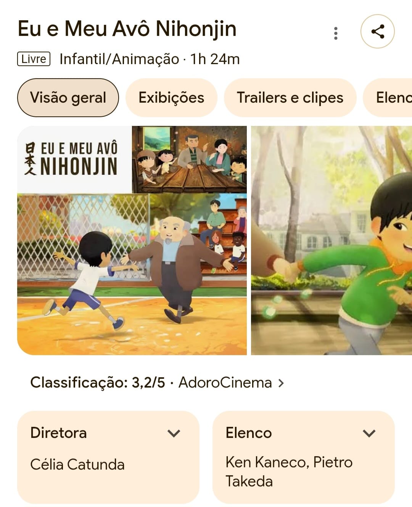This screenshot has width=412, height=507.
Task: Tap cast names Ken Kaneco, Pietro Takeda
Action: tap(289, 472)
